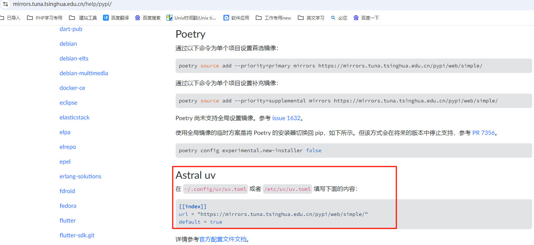Click the 通过以下命令为单个项目设置补充镜像 text
The width and height of the screenshot is (534, 245).
pos(227,83)
